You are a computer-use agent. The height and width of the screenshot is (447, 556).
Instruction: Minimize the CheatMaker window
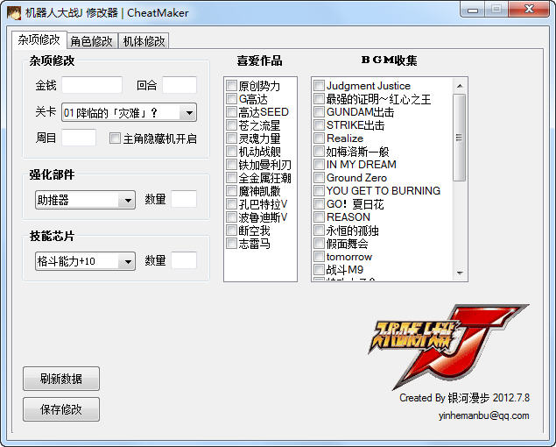[x=473, y=10]
